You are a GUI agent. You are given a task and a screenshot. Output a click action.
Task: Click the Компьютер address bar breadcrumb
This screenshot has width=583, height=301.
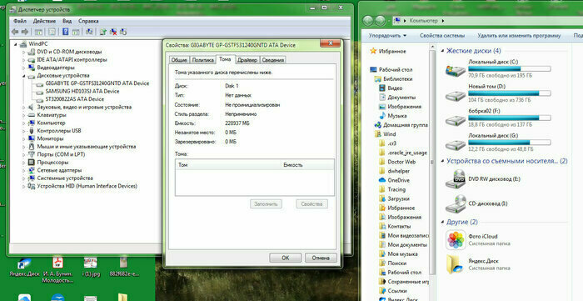423,21
